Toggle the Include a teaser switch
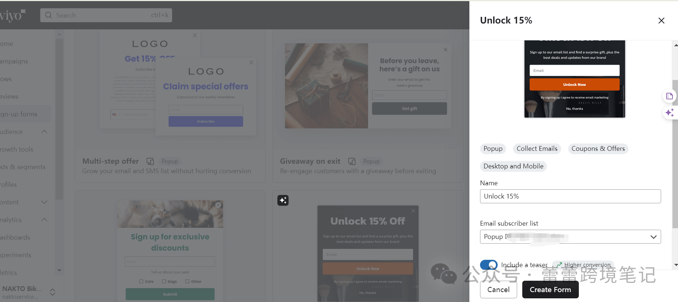678x302 pixels. click(x=488, y=265)
